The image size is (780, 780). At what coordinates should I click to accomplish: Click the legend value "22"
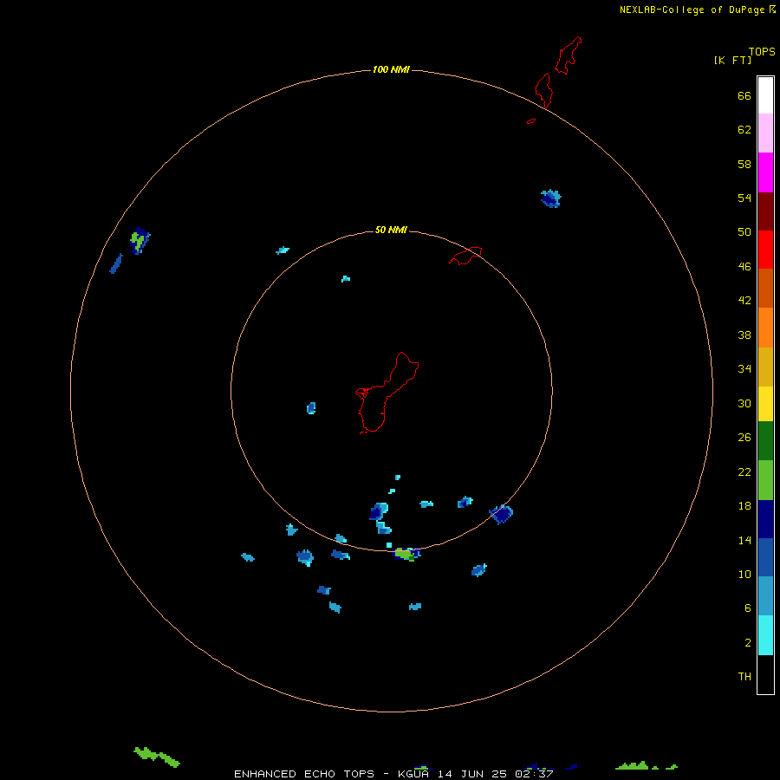click(744, 471)
